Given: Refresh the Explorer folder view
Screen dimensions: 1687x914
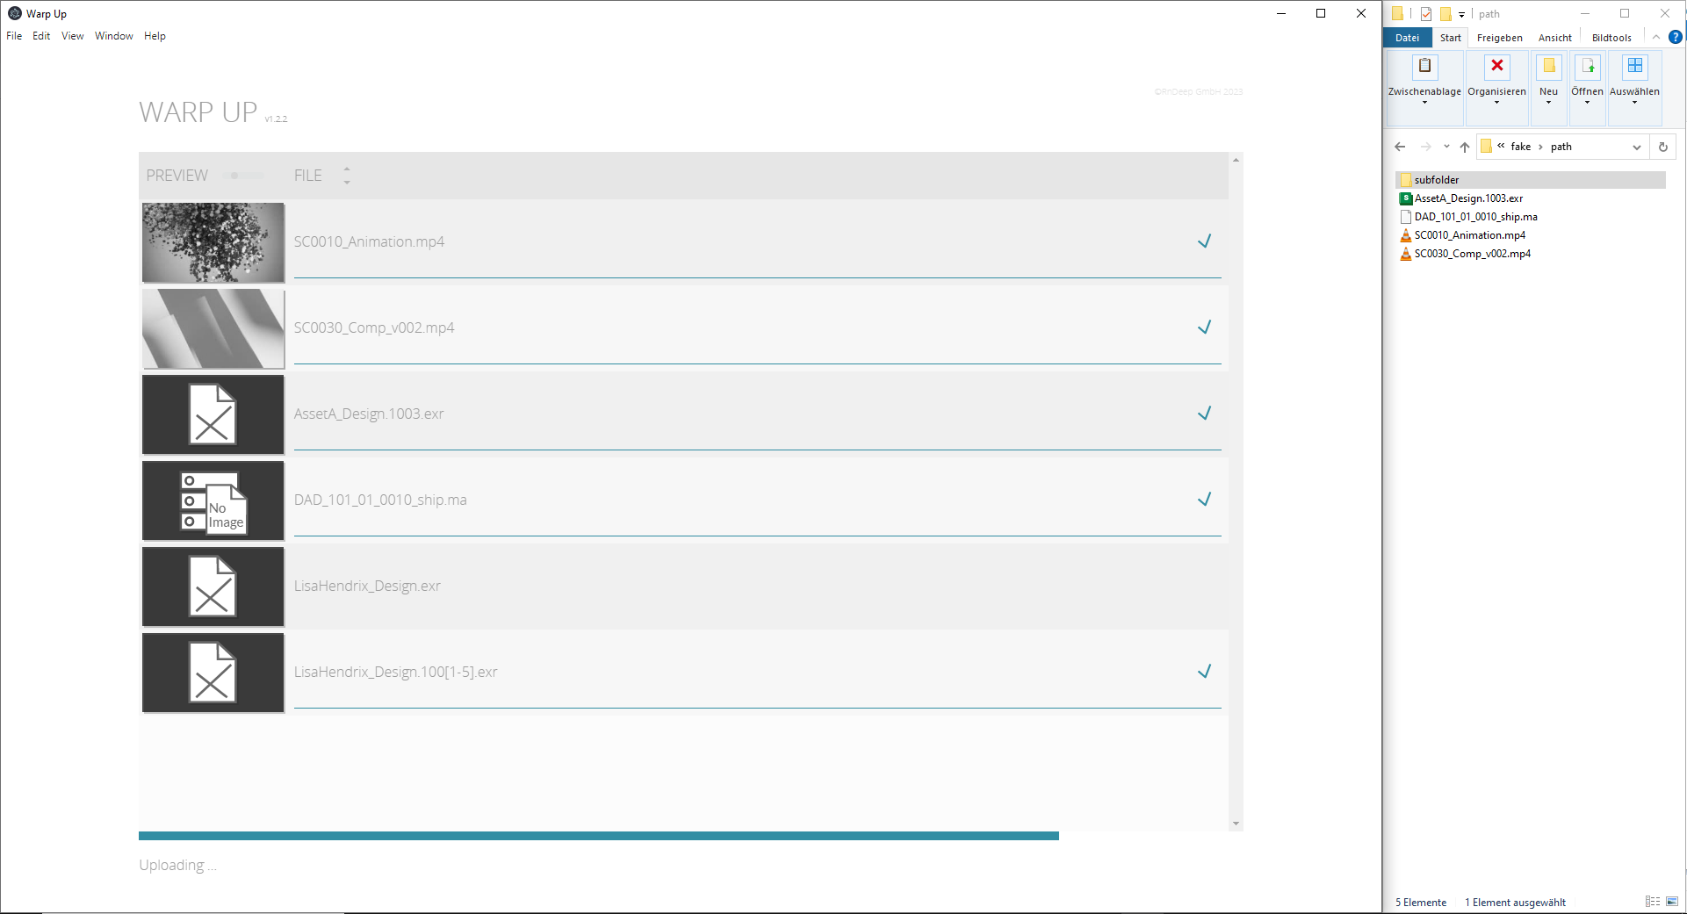Looking at the screenshot, I should coord(1662,147).
